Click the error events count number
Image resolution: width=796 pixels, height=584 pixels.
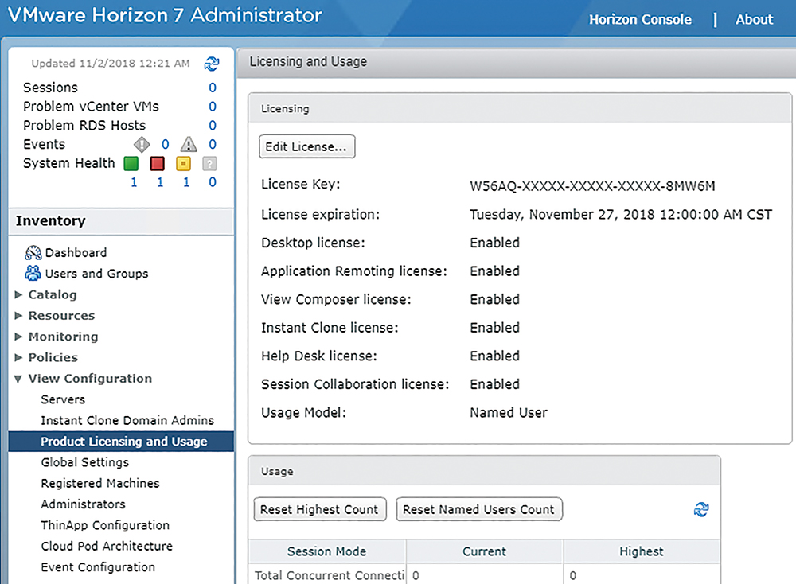point(166,145)
